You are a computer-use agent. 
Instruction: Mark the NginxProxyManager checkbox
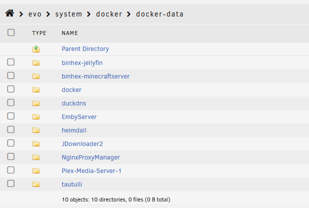point(11,156)
